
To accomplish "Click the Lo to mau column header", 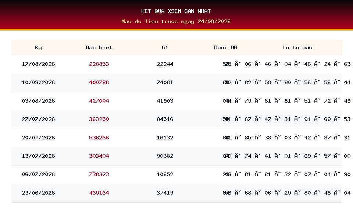I will point(297,47).
